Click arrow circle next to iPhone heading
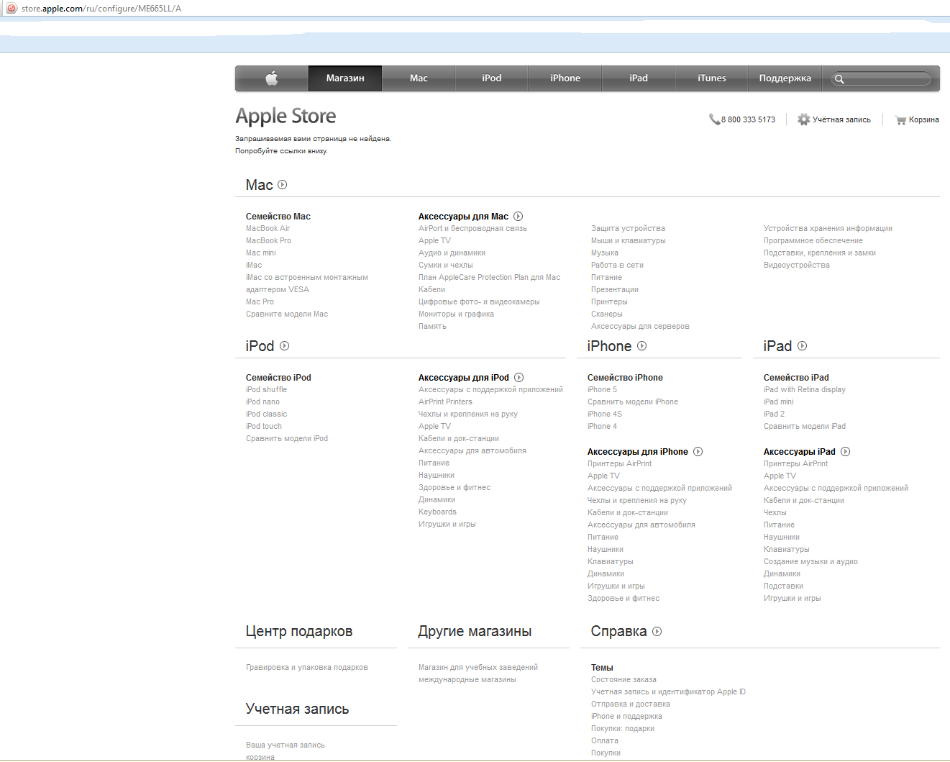Image resolution: width=950 pixels, height=762 pixels. tap(642, 346)
